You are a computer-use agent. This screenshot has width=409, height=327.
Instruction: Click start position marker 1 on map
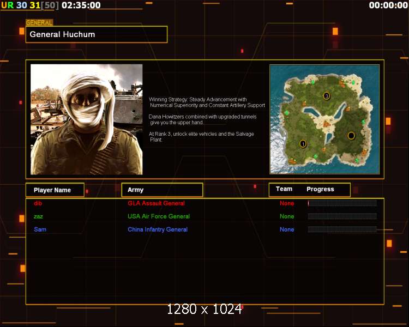tap(303, 144)
